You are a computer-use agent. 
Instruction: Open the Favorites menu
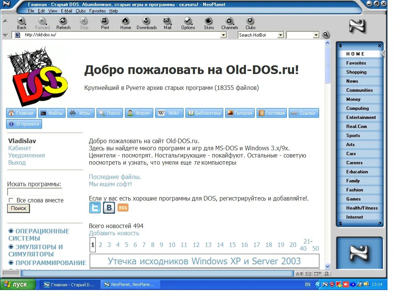97,11
